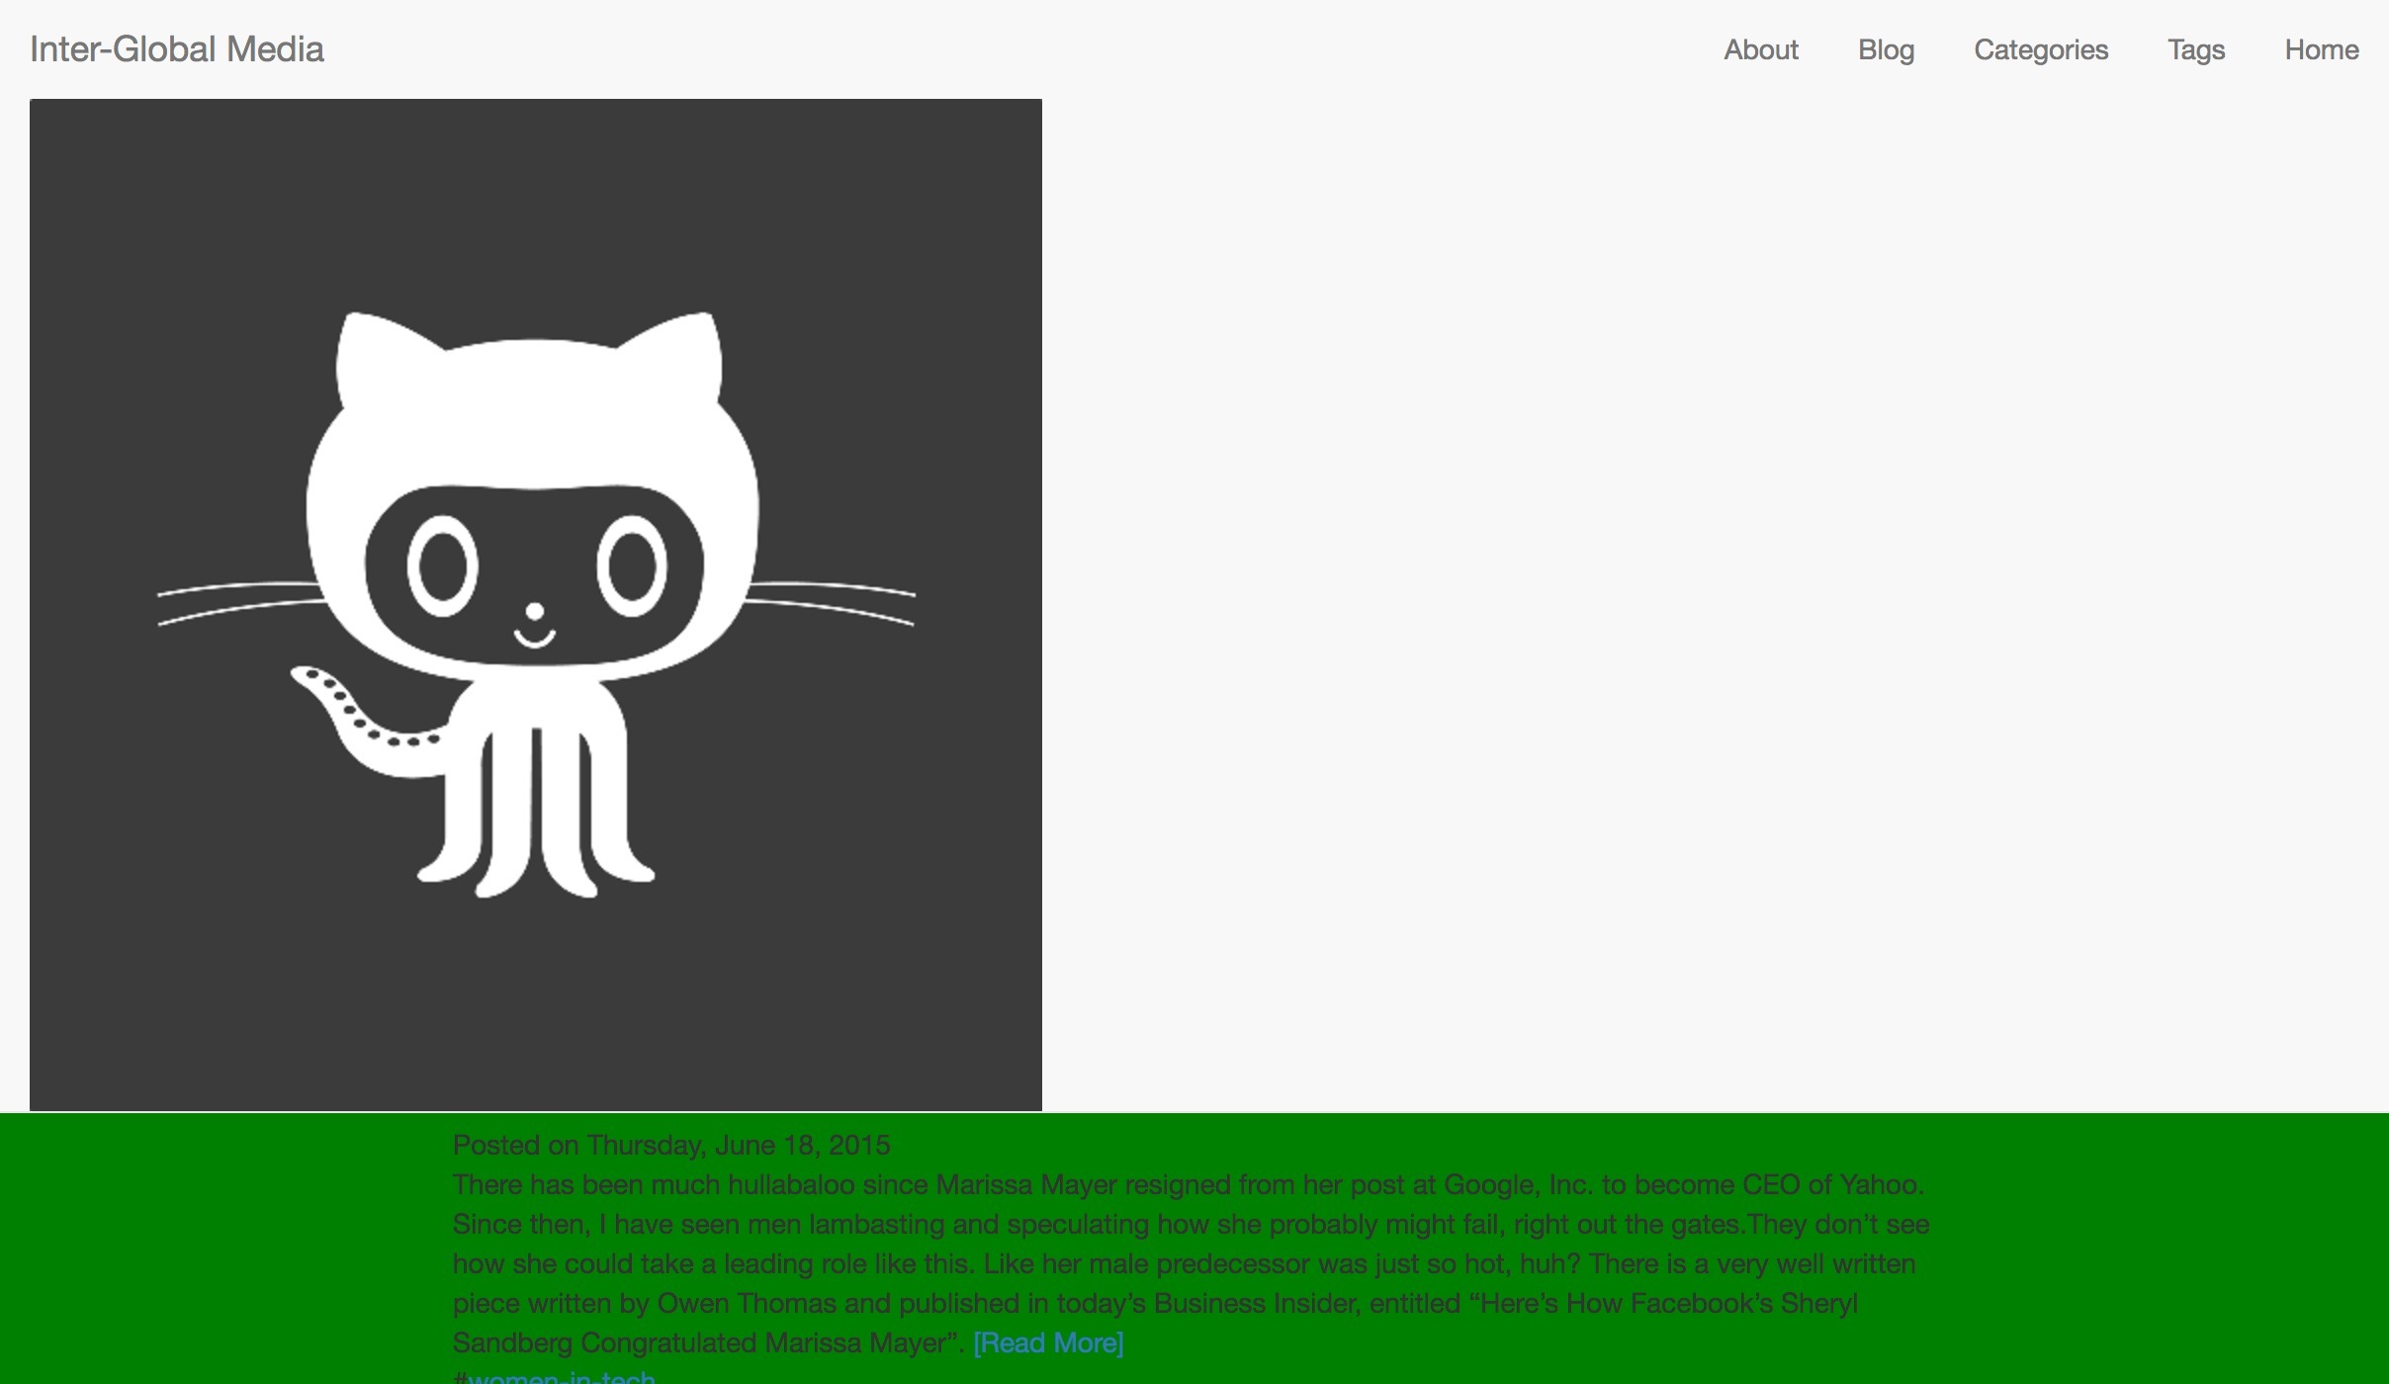Select the 'Posted on Thursday, June 18, 2015' text
Screen dimensions: 2389x1384
(x=671, y=1145)
